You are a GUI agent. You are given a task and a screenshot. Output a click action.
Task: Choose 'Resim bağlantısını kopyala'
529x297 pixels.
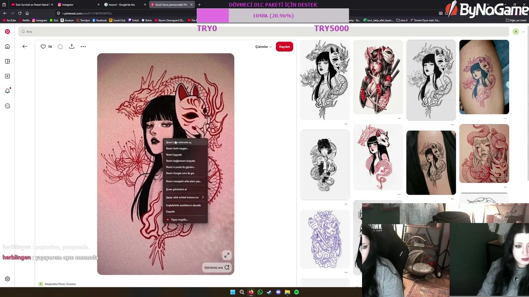[185, 161]
